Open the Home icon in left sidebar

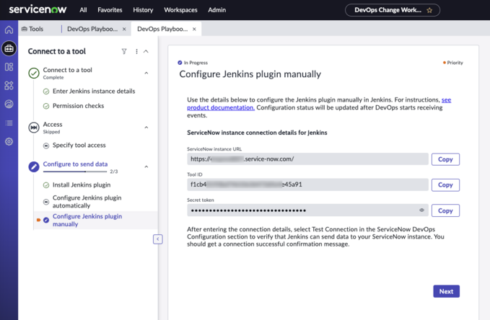coord(9,30)
